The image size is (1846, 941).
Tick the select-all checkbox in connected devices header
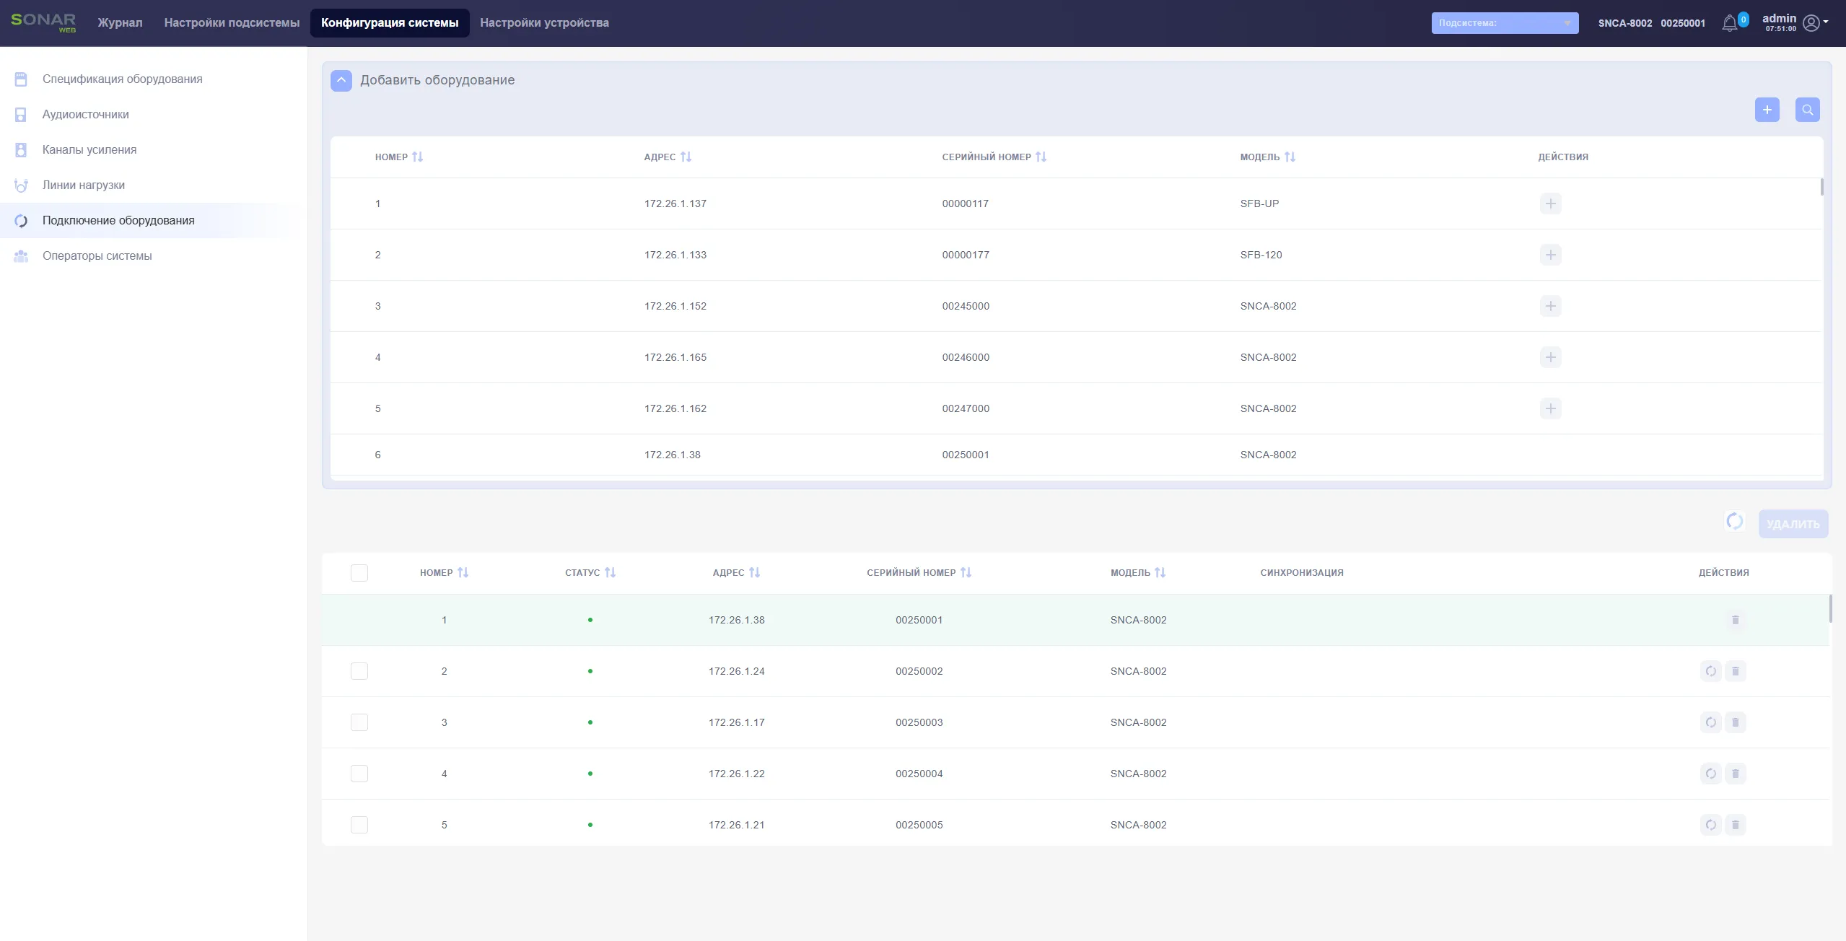(359, 573)
